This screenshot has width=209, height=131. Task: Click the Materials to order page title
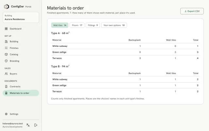point(65,8)
